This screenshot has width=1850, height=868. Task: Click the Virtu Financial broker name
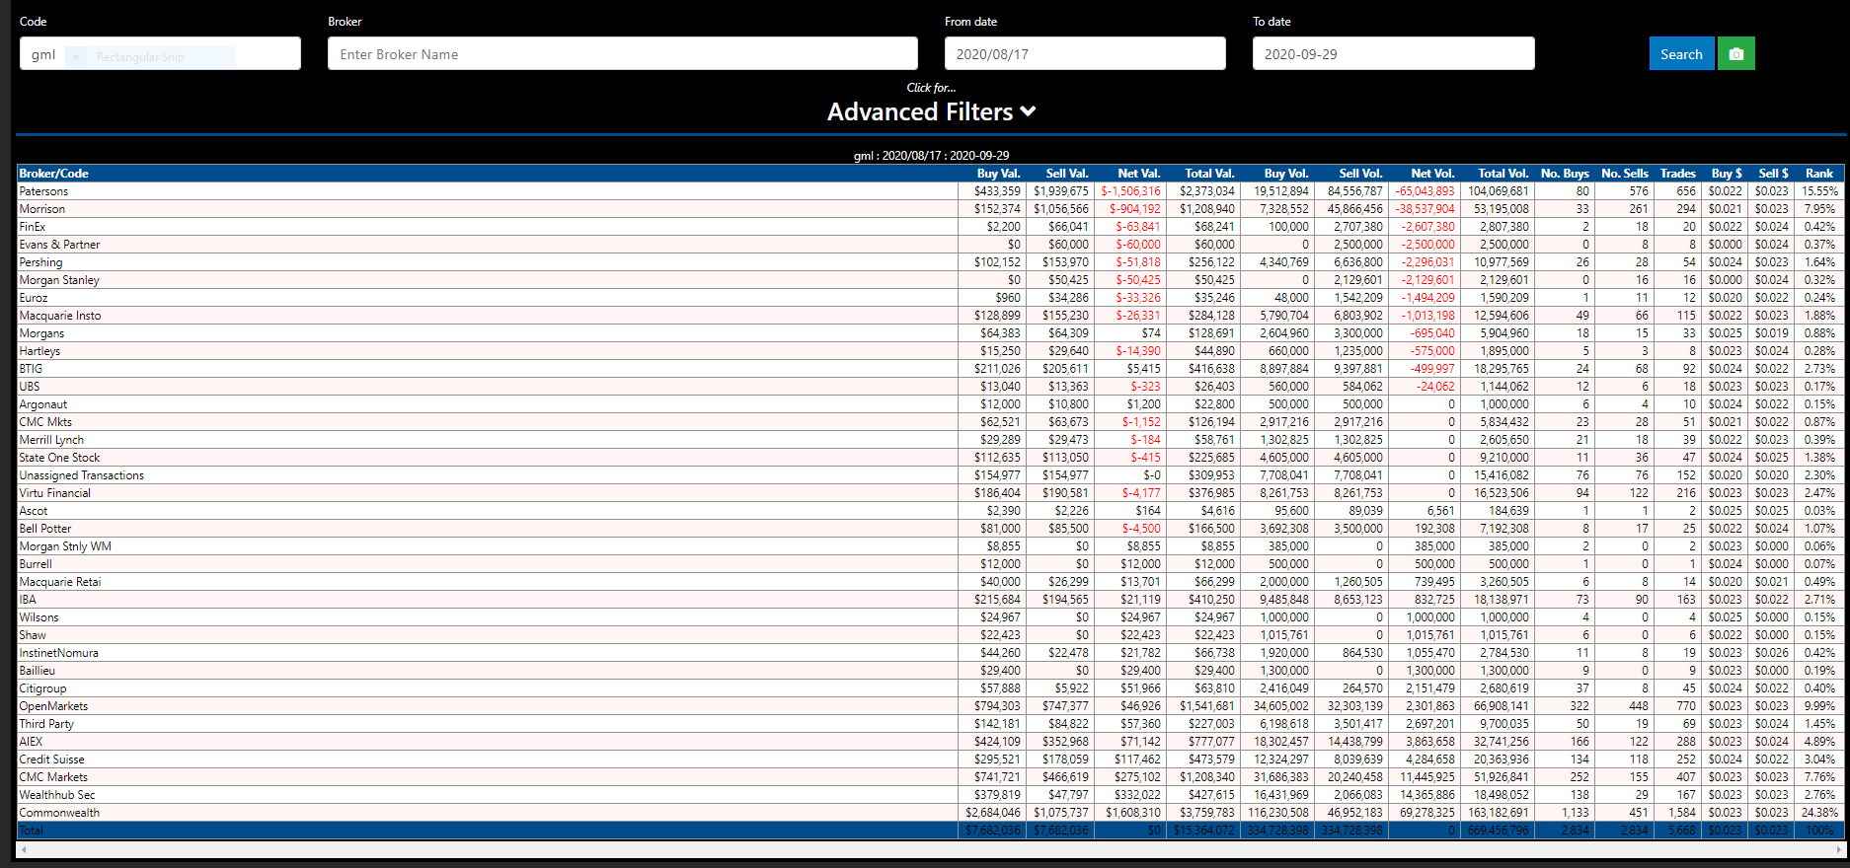55,493
